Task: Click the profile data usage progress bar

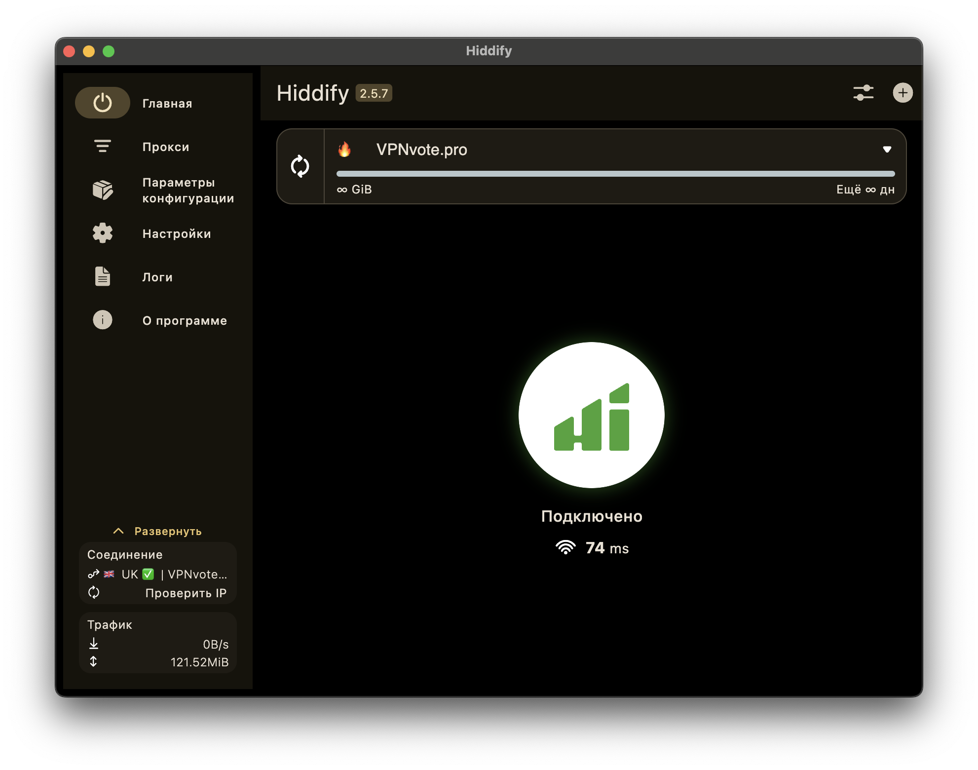Action: click(615, 174)
